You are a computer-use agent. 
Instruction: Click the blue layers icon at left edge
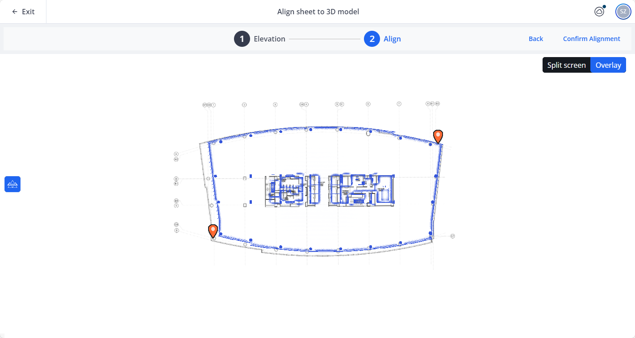tap(13, 184)
